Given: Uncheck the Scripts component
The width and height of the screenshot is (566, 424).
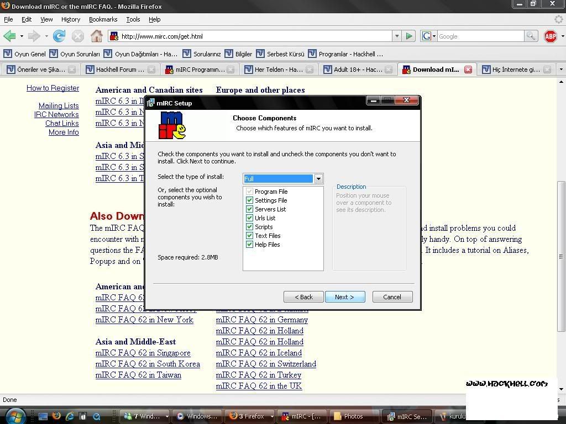Looking at the screenshot, I should 249,226.
